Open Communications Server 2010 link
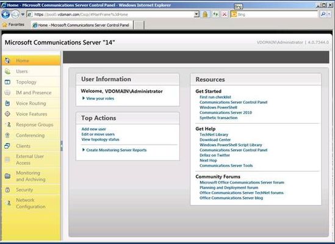335x244 pixels. [226, 112]
